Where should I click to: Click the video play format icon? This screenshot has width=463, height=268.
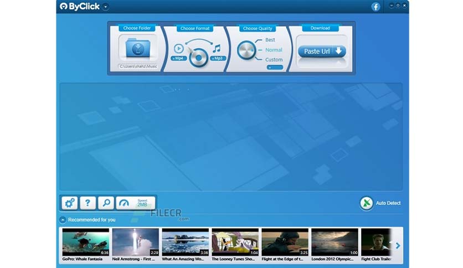pos(179,48)
